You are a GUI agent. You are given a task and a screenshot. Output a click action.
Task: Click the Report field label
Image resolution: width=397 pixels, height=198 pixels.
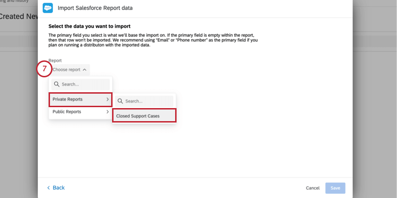tap(55, 61)
